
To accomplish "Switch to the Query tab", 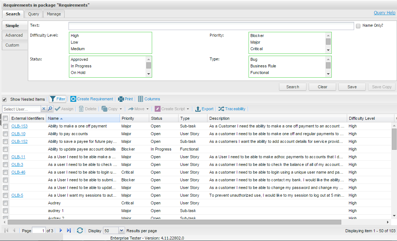I will click(x=34, y=14).
